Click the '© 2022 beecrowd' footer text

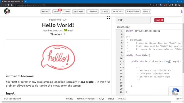coord(12,99)
